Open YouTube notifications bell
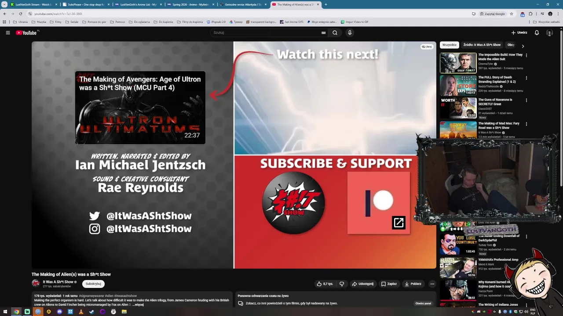Screen dimensions: 563x316 click(537, 32)
